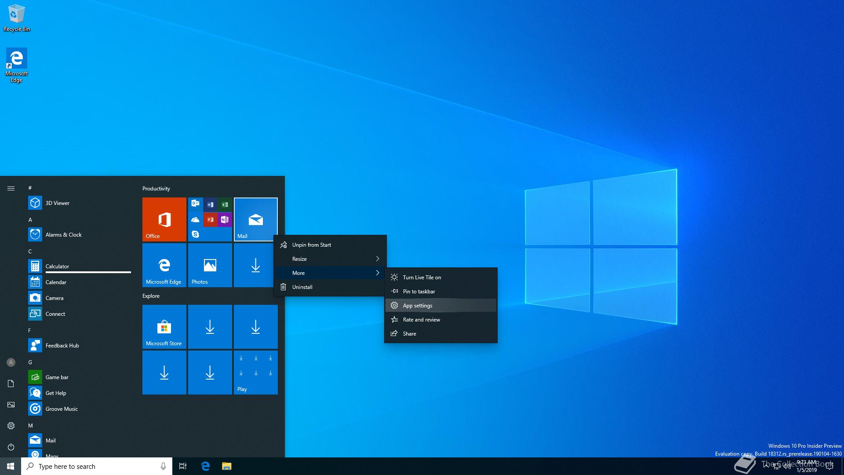Open Mail in the app list
Screen dimensions: 844x475
(x=79, y=441)
